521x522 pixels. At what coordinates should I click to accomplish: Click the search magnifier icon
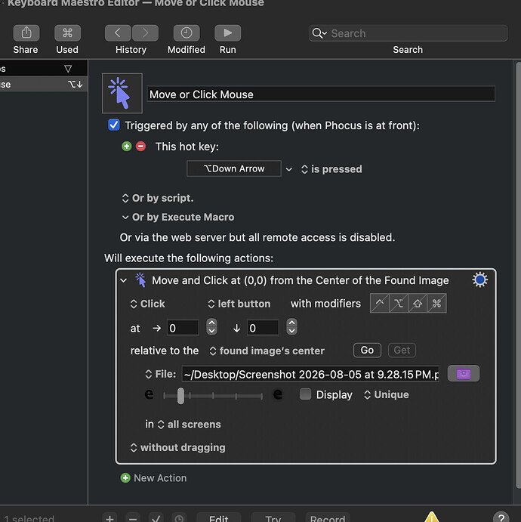coord(319,33)
